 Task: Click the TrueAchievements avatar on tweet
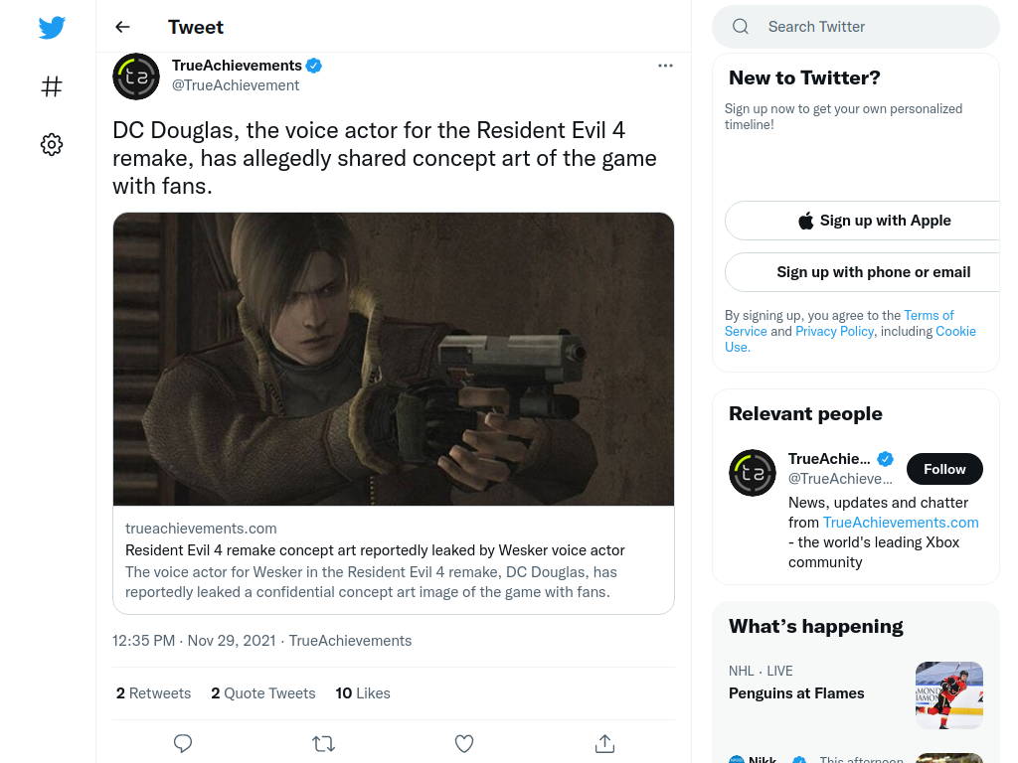[135, 76]
